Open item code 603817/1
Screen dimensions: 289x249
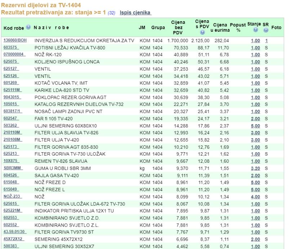tap(13, 111)
